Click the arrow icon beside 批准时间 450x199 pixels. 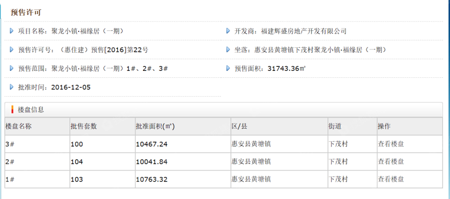coord(11,87)
